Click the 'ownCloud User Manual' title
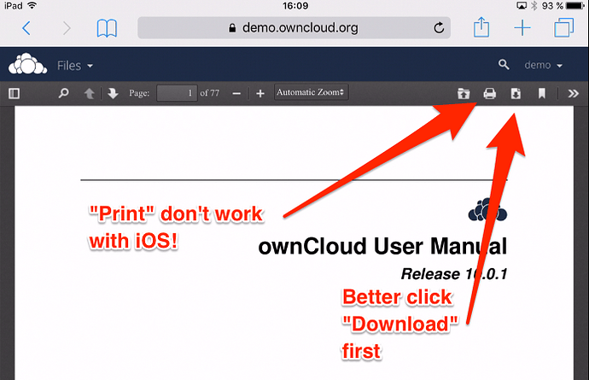589x380 pixels. [382, 246]
